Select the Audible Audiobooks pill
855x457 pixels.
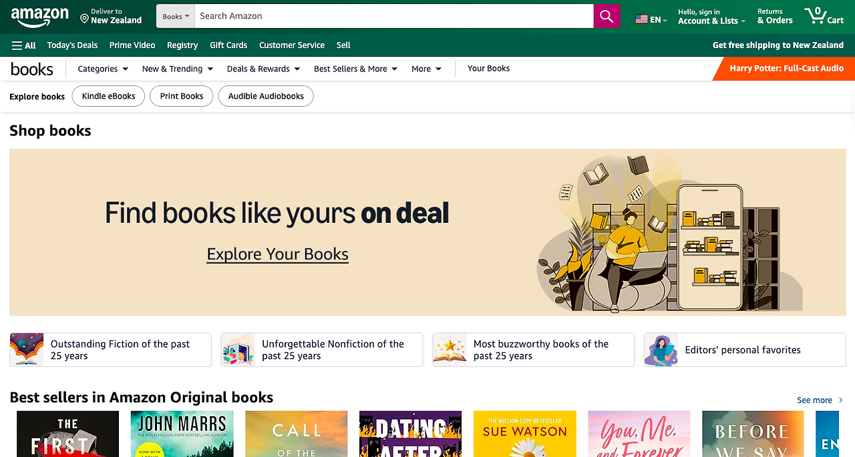click(266, 96)
